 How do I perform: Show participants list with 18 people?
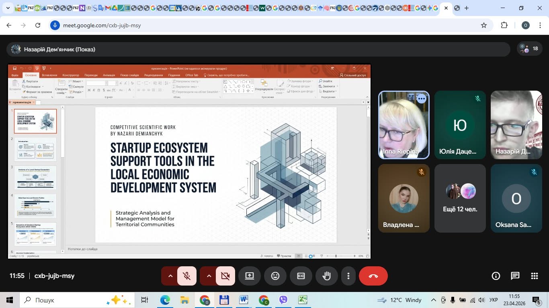coord(529,49)
